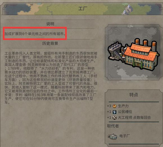Image resolution: width=163 pixels, height=147 pixels.
Task: Click the 电子厂 building icon
Action: pos(112,137)
